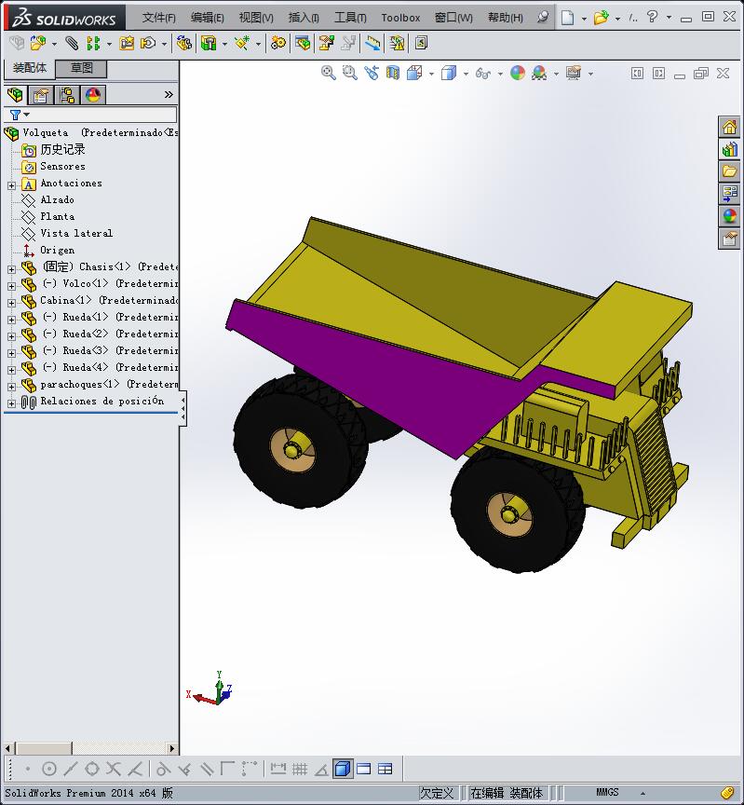744x805 pixels.
Task: Toggle the parallel snap button
Action: (x=207, y=769)
